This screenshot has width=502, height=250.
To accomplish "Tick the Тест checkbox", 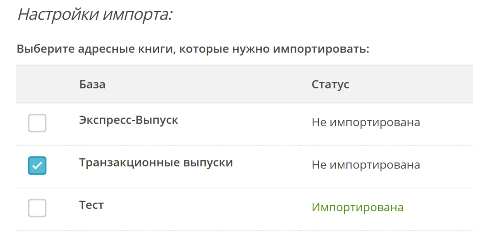I will pyautogui.click(x=37, y=208).
